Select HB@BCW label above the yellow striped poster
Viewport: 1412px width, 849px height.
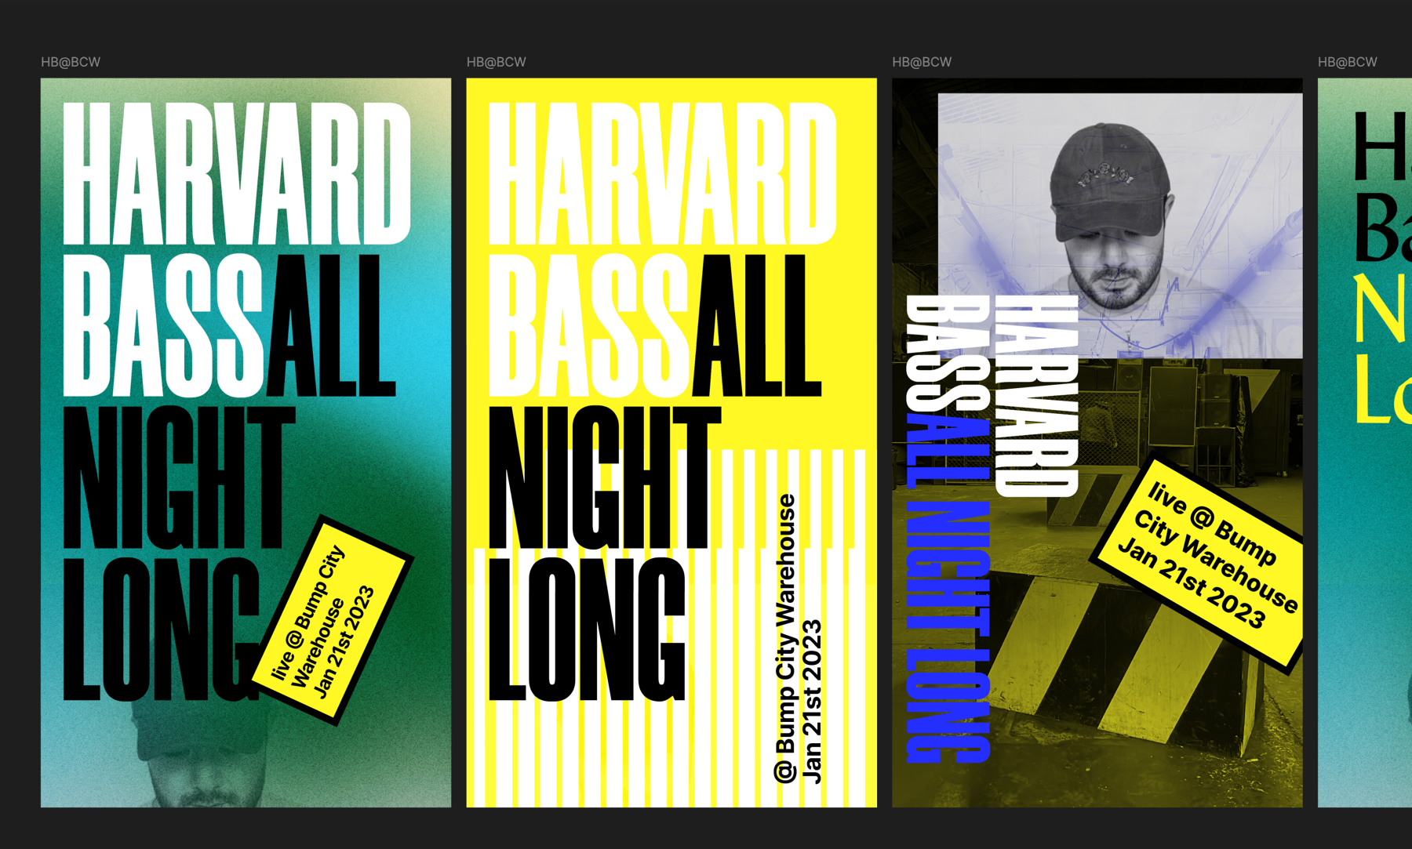click(x=497, y=62)
